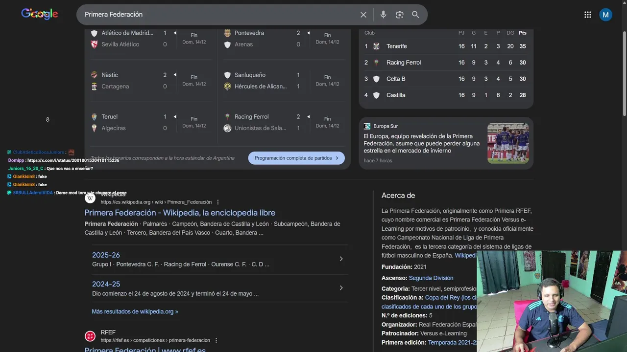Open Temporada 2021-22 link
627x352 pixels.
pos(452,343)
